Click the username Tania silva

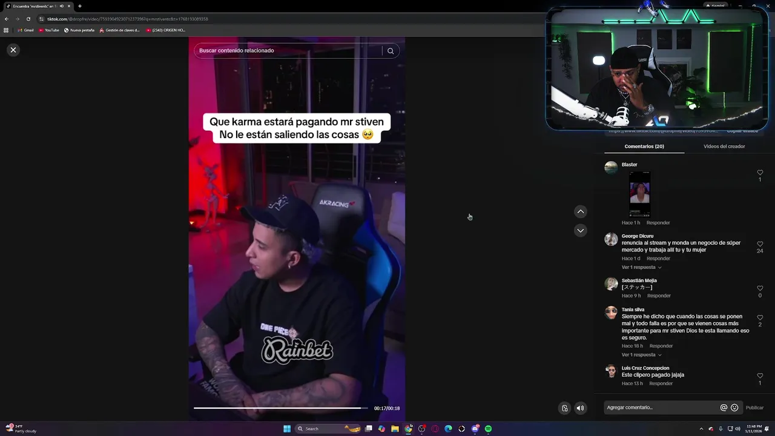coord(633,309)
